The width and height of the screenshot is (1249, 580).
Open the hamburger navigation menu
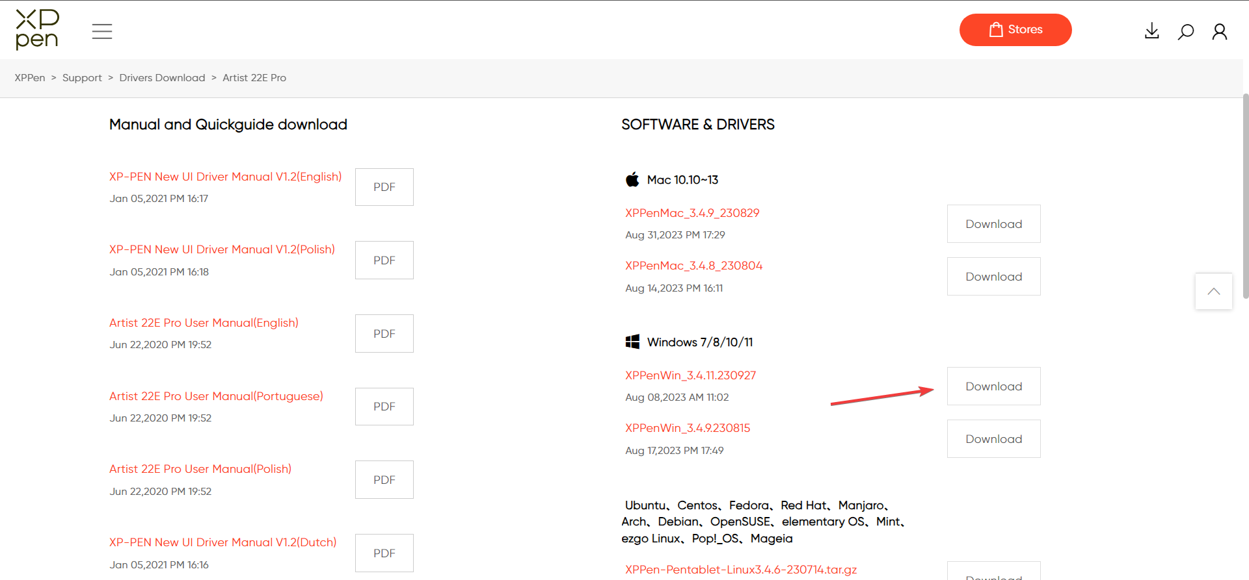tap(102, 31)
